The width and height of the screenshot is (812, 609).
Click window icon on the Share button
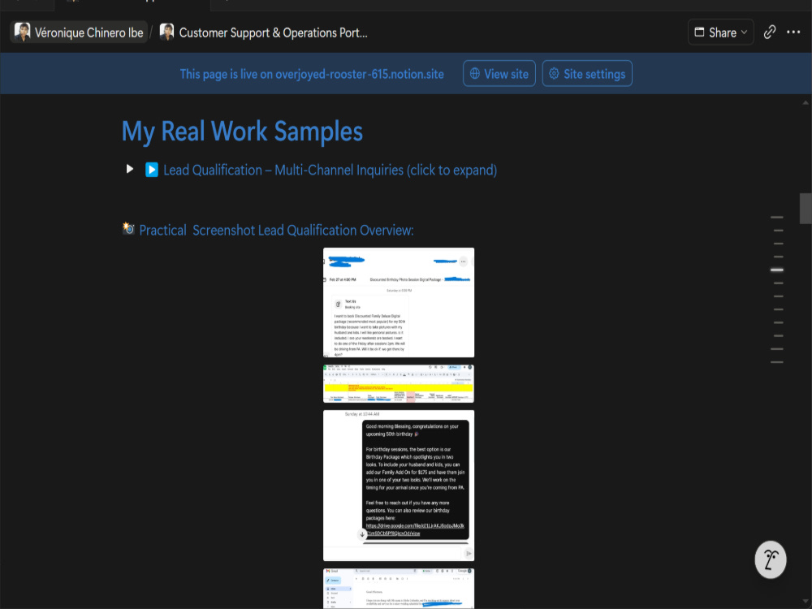click(x=699, y=32)
